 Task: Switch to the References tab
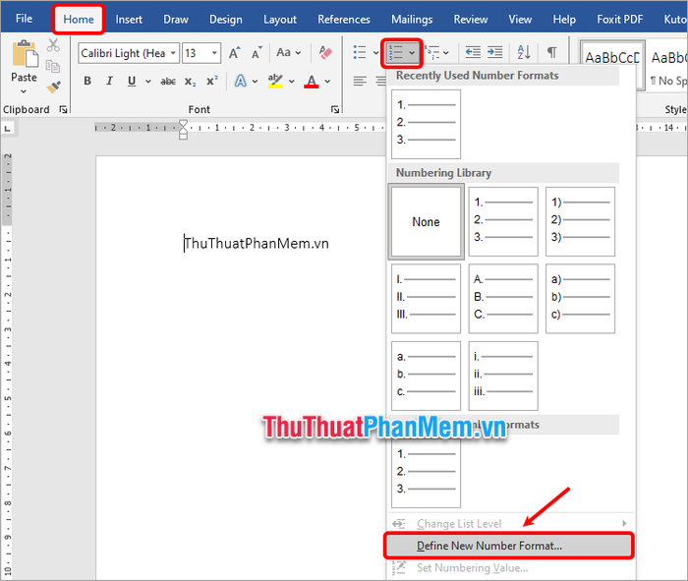coord(344,20)
